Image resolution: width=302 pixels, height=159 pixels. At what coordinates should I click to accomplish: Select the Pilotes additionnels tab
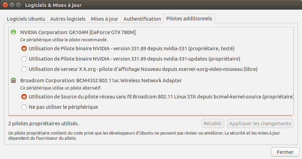point(189,19)
